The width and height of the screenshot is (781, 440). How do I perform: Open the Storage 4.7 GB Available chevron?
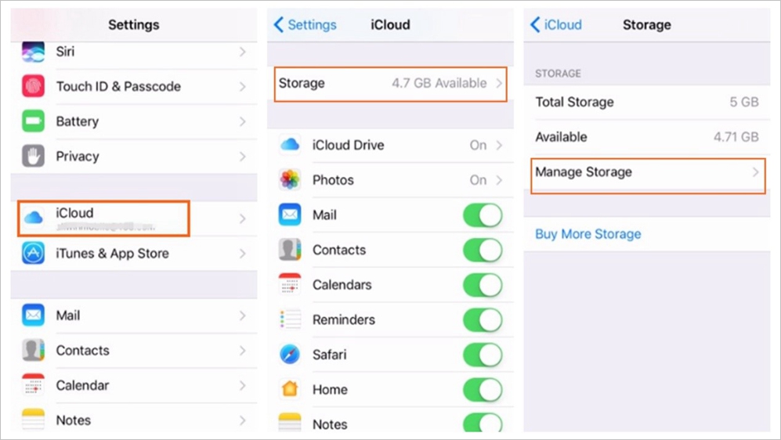pos(499,83)
